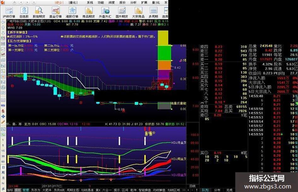298x192 pixels.
Task: Toggle the 60-minute period button
Action: point(3,162)
